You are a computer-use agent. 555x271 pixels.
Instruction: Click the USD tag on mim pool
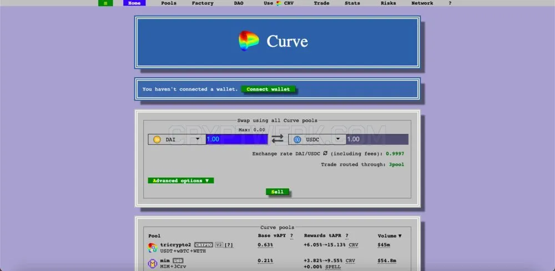coord(178,261)
